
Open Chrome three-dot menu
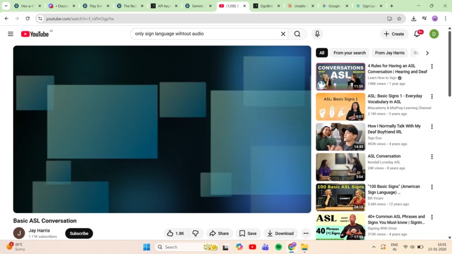(x=445, y=19)
